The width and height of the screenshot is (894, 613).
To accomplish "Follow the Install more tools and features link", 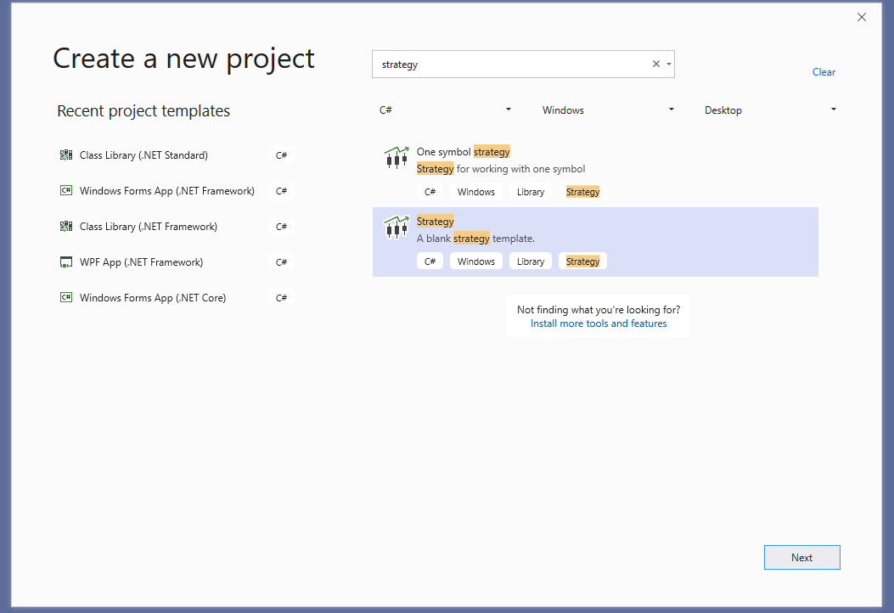I will point(599,323).
